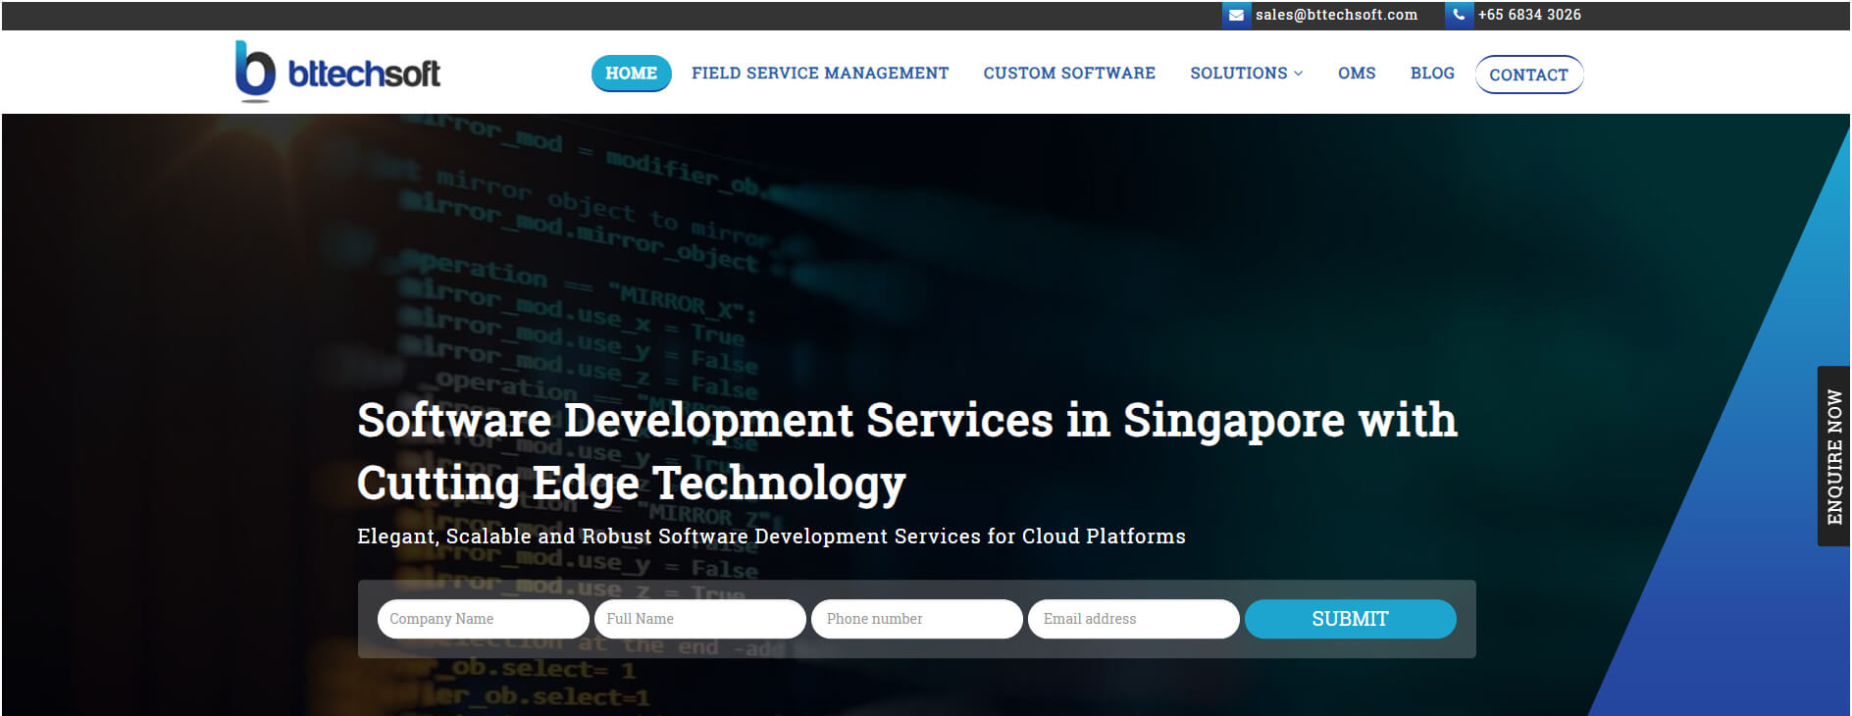1852x716 pixels.
Task: Open the Enquire Now side tab
Action: (1833, 456)
